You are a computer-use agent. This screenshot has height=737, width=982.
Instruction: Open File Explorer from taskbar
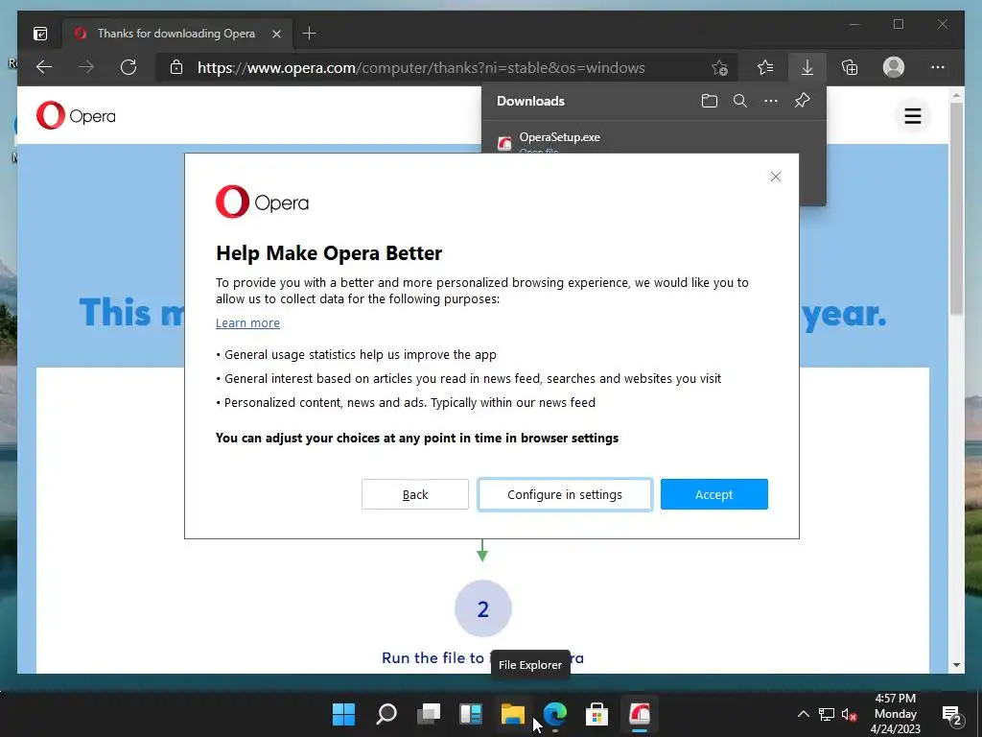click(x=512, y=714)
